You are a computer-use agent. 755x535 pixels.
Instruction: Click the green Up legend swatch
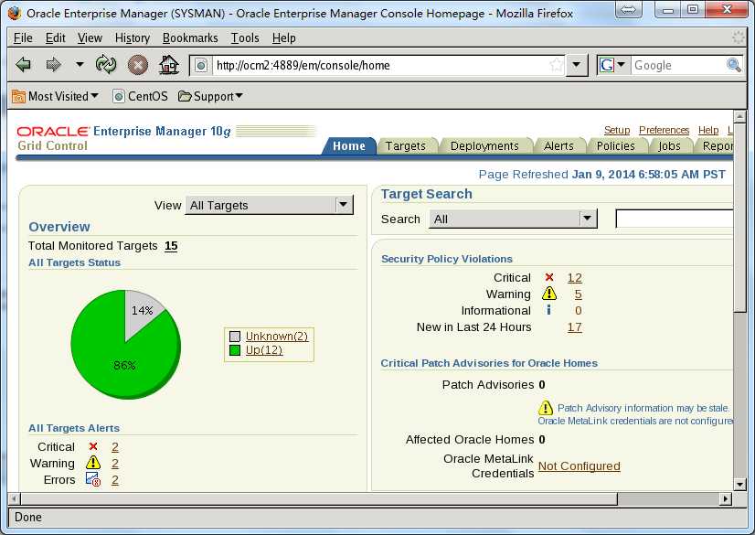(235, 350)
